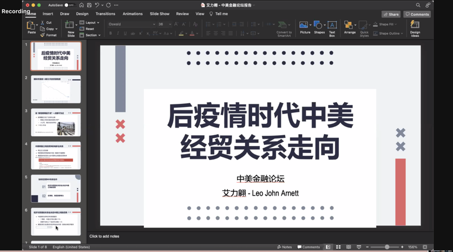Select slide 4 thumbnail
453x252 pixels.
[56, 156]
